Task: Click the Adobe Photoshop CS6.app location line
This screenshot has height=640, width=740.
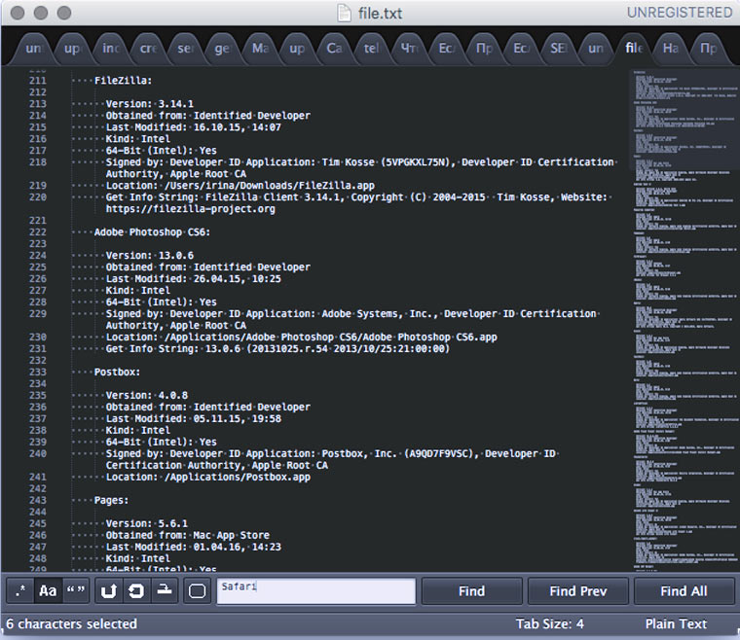Action: click(x=302, y=338)
